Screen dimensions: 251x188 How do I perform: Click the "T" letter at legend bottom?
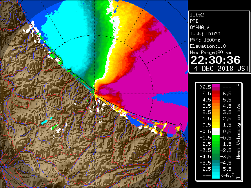[x=238, y=177]
